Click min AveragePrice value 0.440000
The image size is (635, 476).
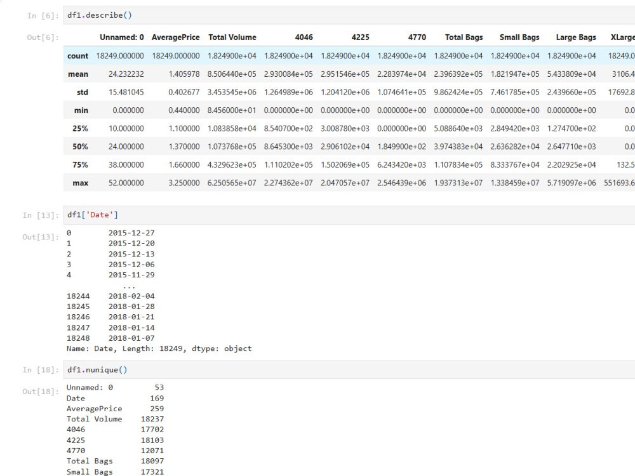pos(184,110)
